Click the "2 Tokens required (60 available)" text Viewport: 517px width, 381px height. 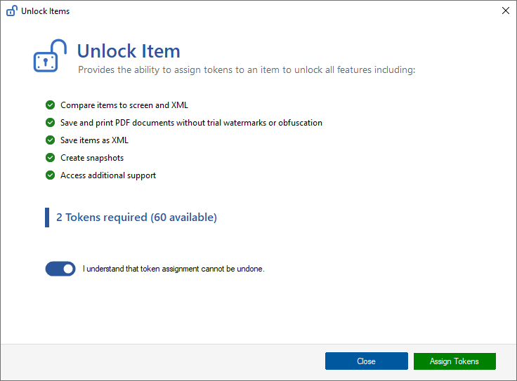136,218
